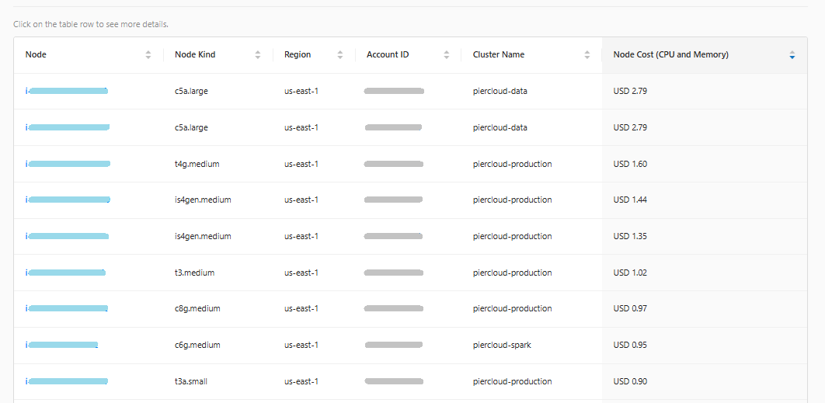The image size is (825, 403).
Task: Open first c5a.large node link
Action: tap(67, 92)
